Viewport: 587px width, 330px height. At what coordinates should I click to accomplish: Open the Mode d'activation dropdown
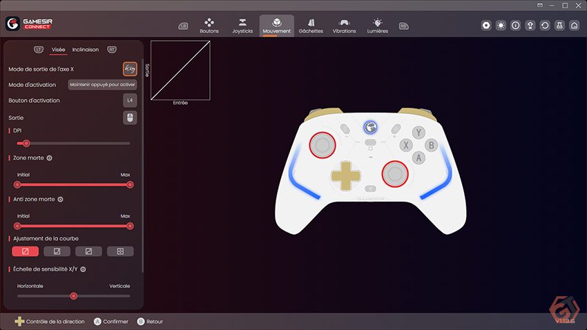pyautogui.click(x=102, y=84)
